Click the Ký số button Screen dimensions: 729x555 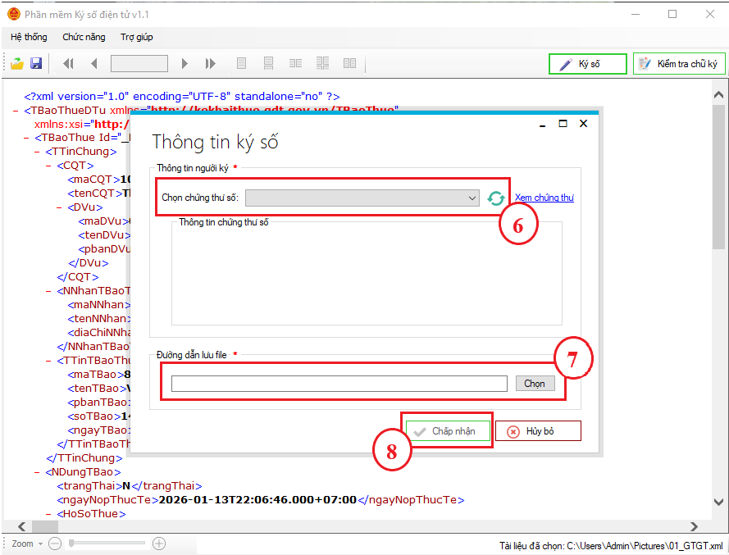pos(588,64)
